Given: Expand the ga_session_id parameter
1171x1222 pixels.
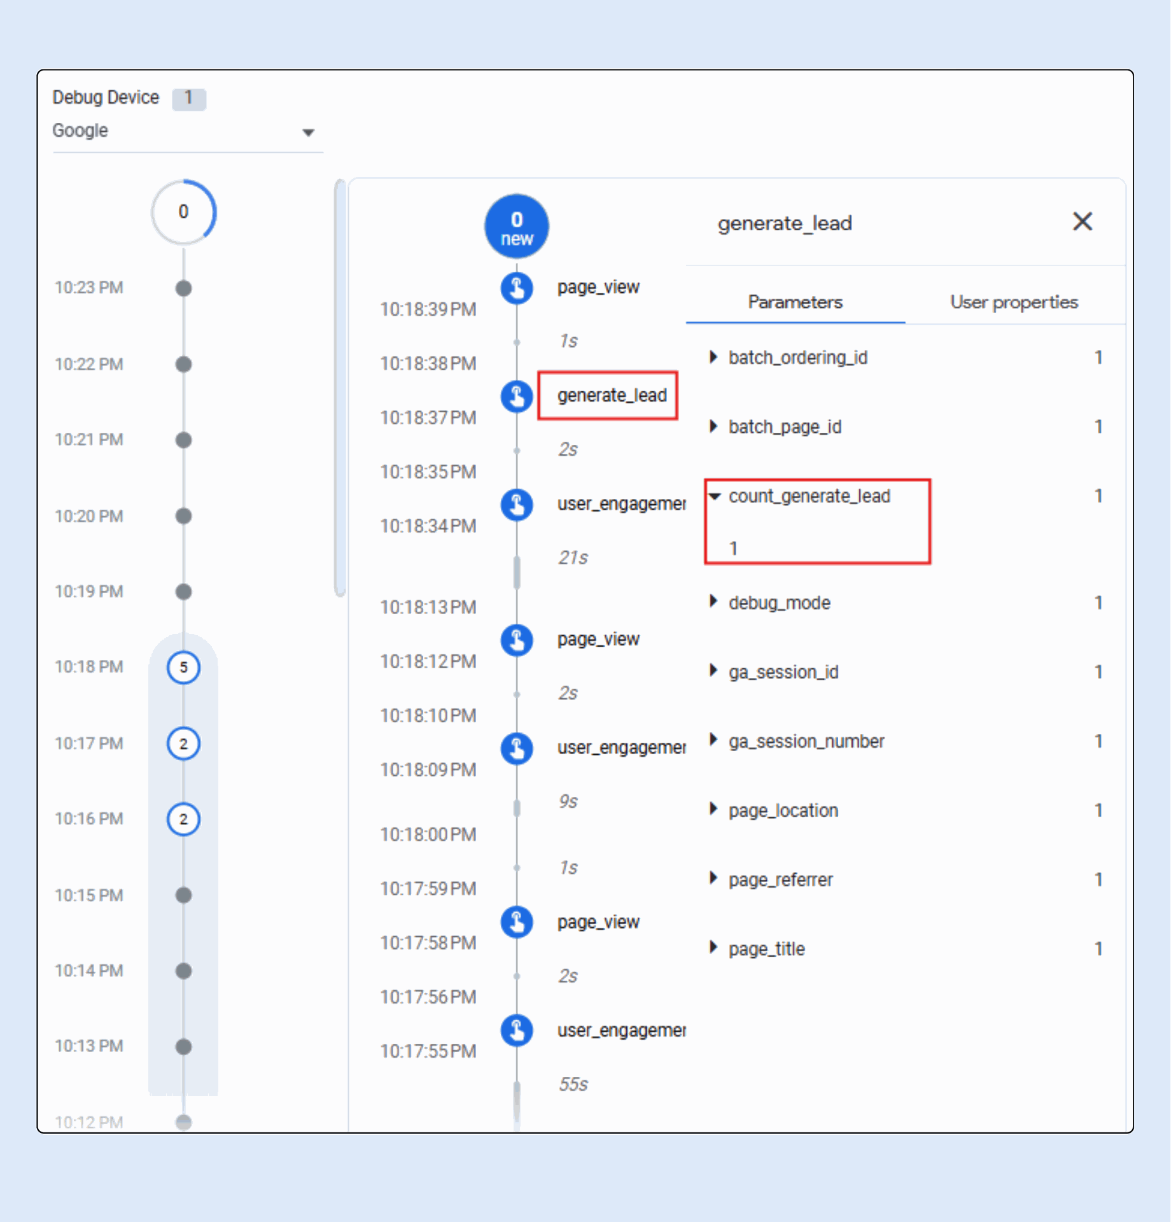Looking at the screenshot, I should [x=713, y=672].
